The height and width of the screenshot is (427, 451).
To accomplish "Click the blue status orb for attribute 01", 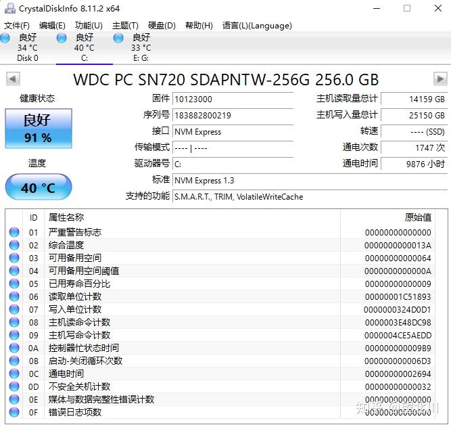I will pos(14,232).
